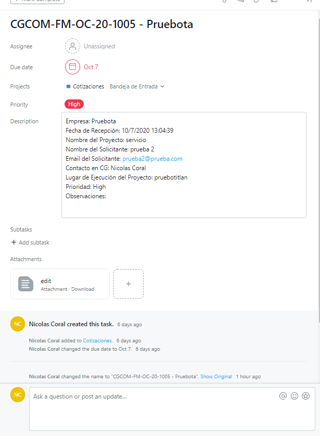This screenshot has width=320, height=436.
Task: Click the assignee person icon
Action: pos(72,46)
